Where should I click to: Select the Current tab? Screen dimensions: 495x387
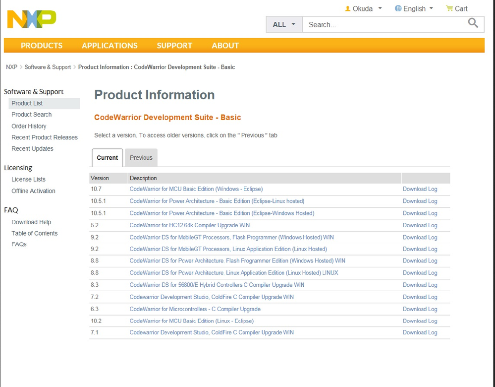pyautogui.click(x=108, y=158)
